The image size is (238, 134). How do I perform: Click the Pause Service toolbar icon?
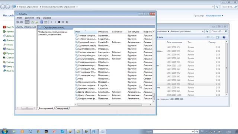pos(63,22)
